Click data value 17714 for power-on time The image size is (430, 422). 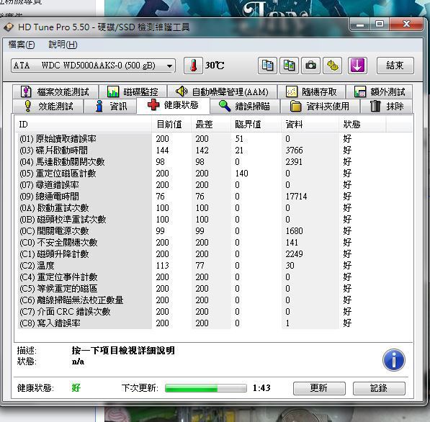click(296, 197)
